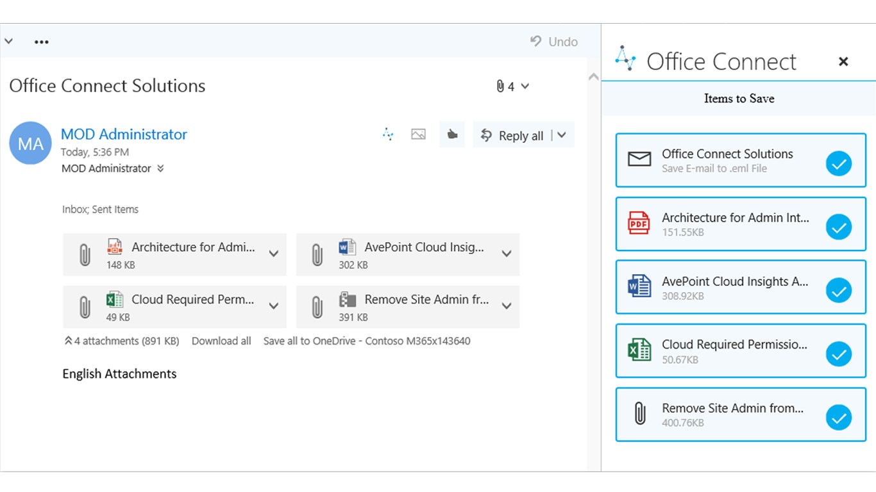Uncheck Architecture for Admin PDF item
This screenshot has height=492, width=876.
[838, 227]
